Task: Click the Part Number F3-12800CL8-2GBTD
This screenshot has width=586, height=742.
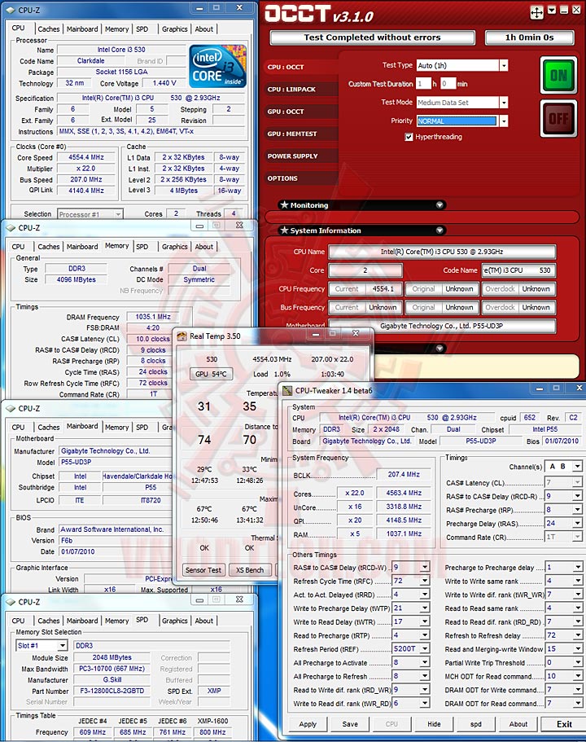Action: pos(112,691)
